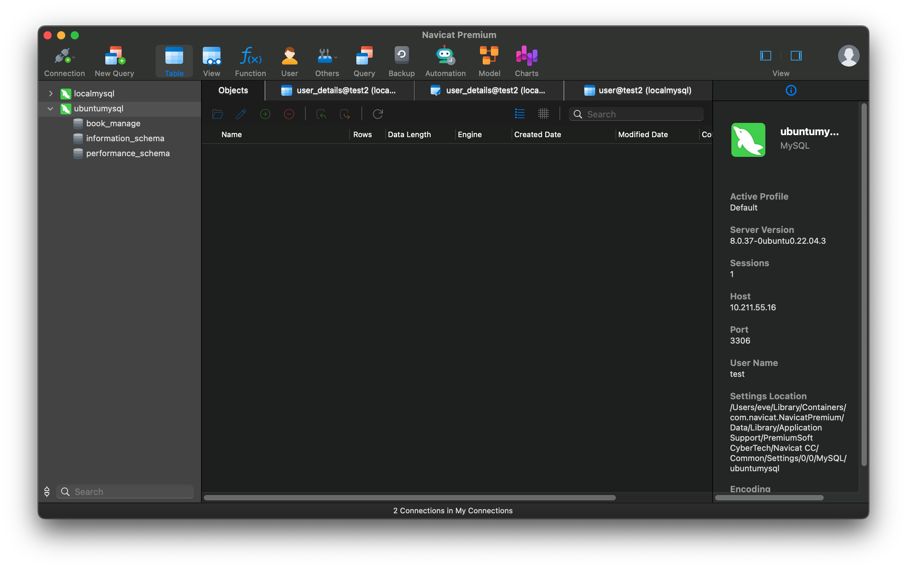907x569 pixels.
Task: Open the Query toolbar icon
Action: click(364, 56)
